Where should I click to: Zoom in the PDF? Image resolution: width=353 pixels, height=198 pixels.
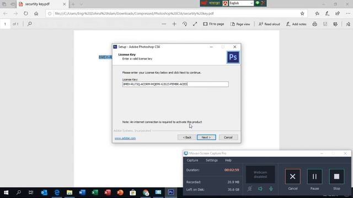[174, 24]
